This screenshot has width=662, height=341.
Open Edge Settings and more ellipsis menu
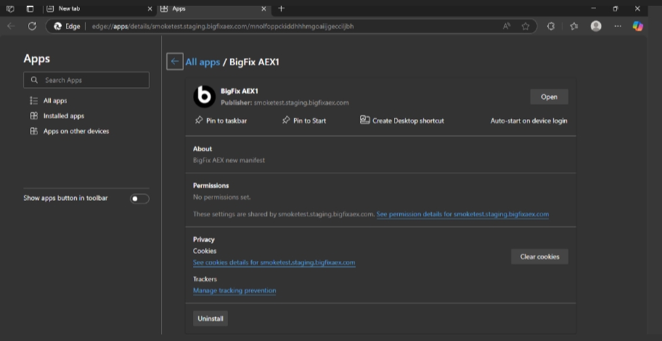tap(617, 26)
